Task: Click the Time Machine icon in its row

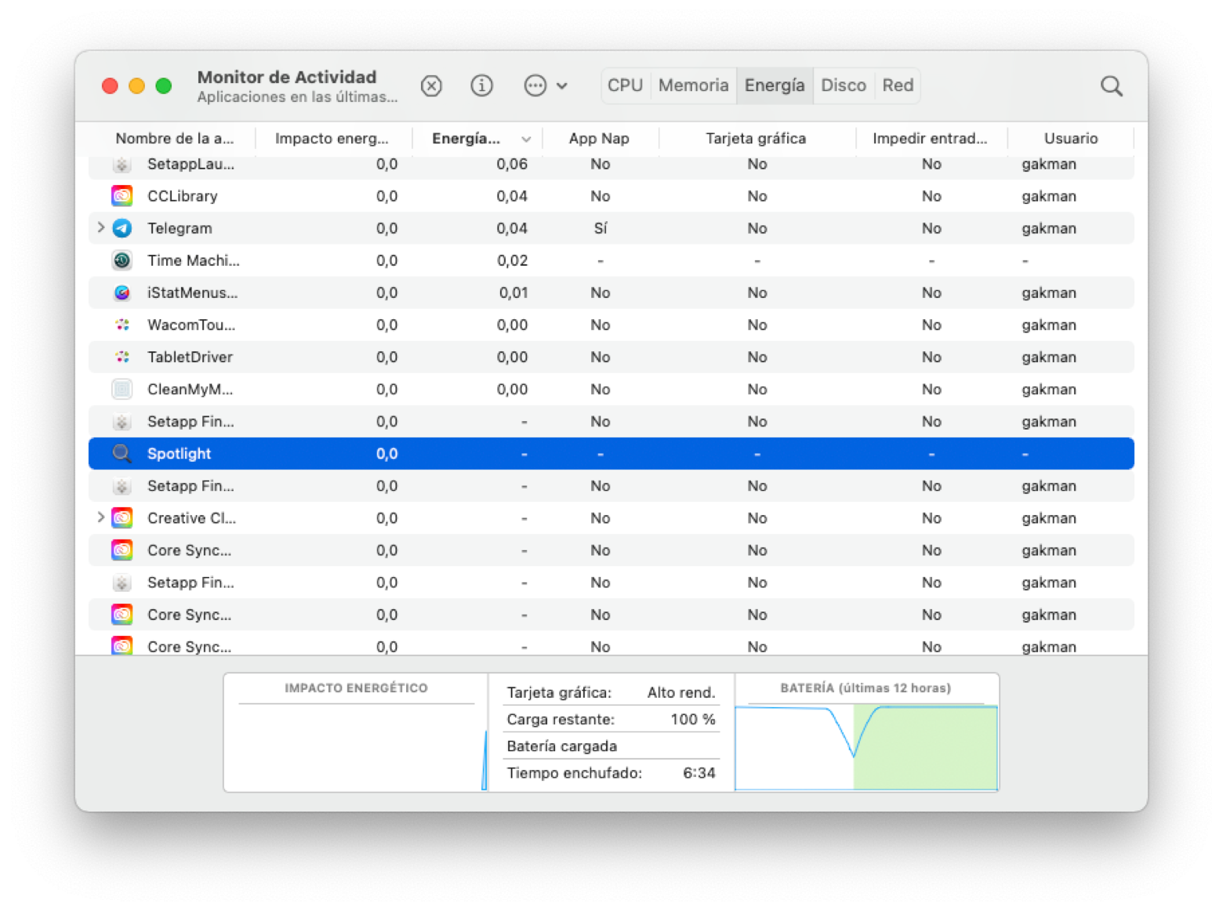Action: 122,260
